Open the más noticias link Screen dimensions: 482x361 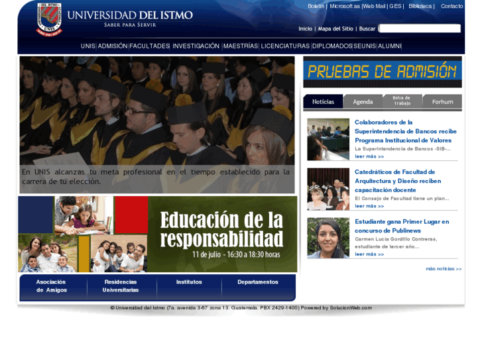444,269
